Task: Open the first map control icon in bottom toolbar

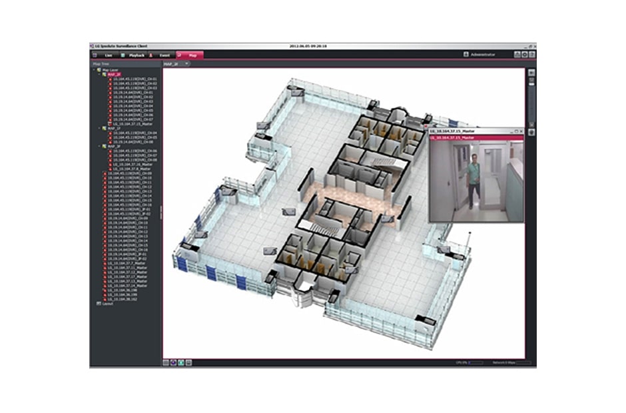Action: 165,363
